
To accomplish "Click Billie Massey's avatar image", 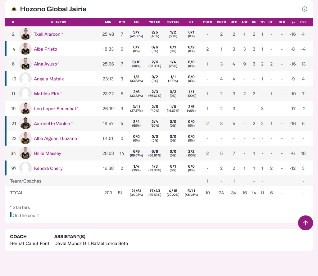I will pos(25,153).
